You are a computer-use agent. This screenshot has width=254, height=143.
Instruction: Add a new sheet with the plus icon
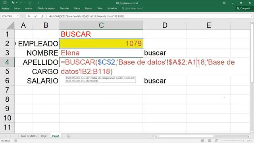pyautogui.click(x=69, y=136)
